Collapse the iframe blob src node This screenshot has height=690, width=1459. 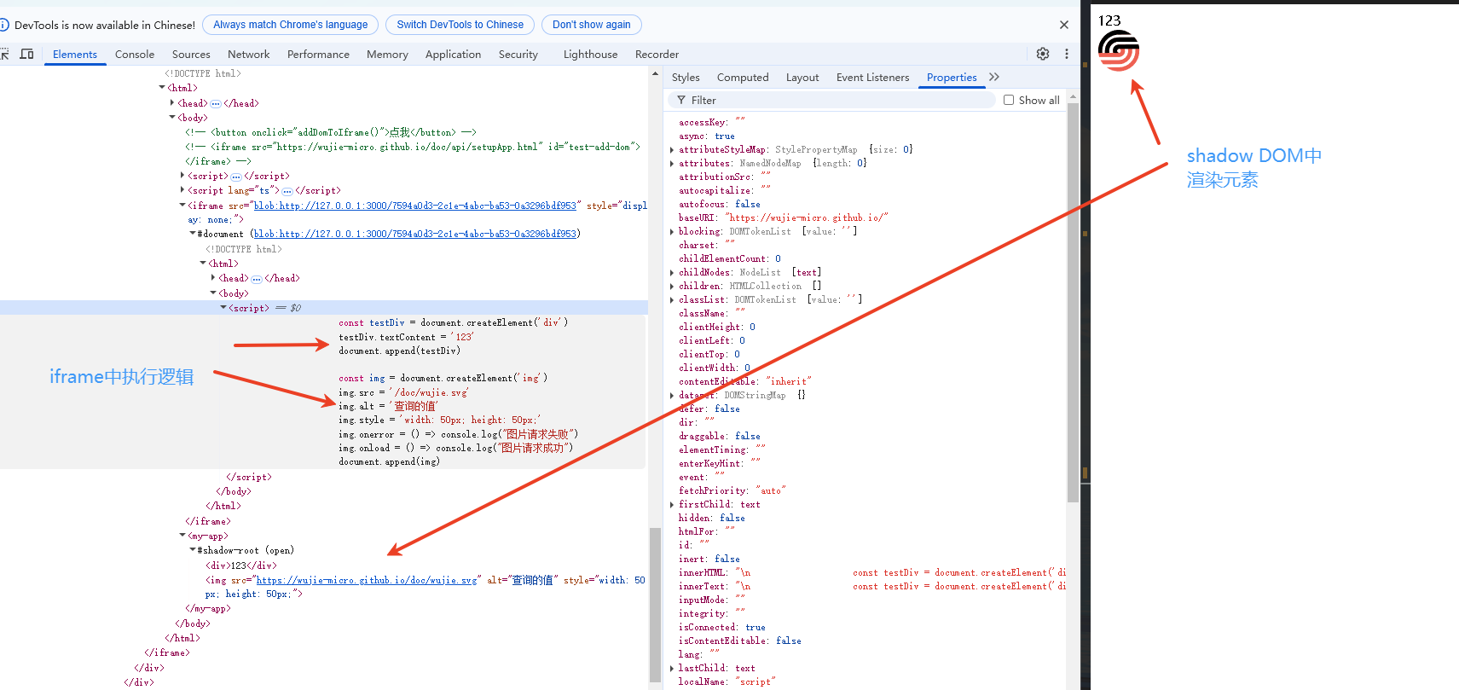click(x=182, y=206)
